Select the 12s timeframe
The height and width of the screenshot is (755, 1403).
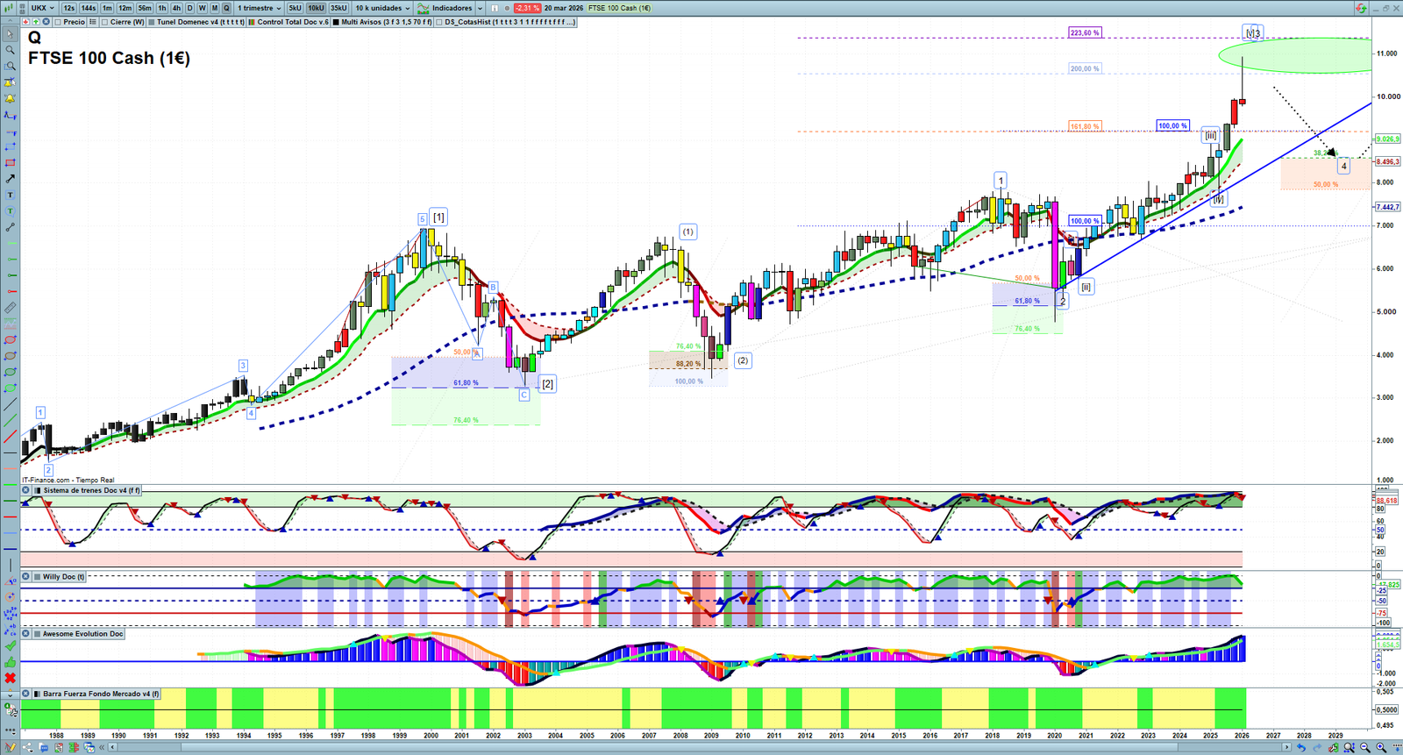(68, 8)
